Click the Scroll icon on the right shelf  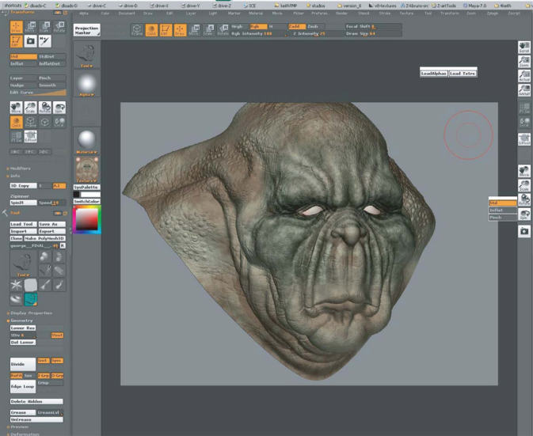(523, 47)
